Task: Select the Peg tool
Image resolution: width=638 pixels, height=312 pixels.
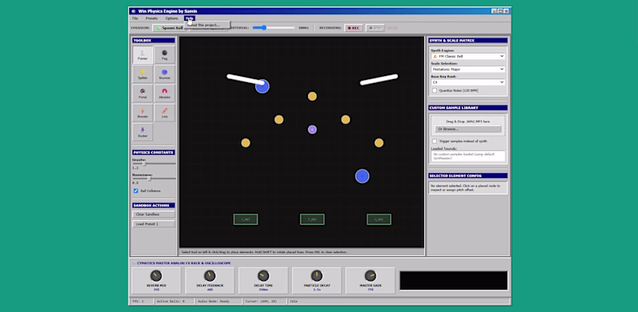Action: 164,54
